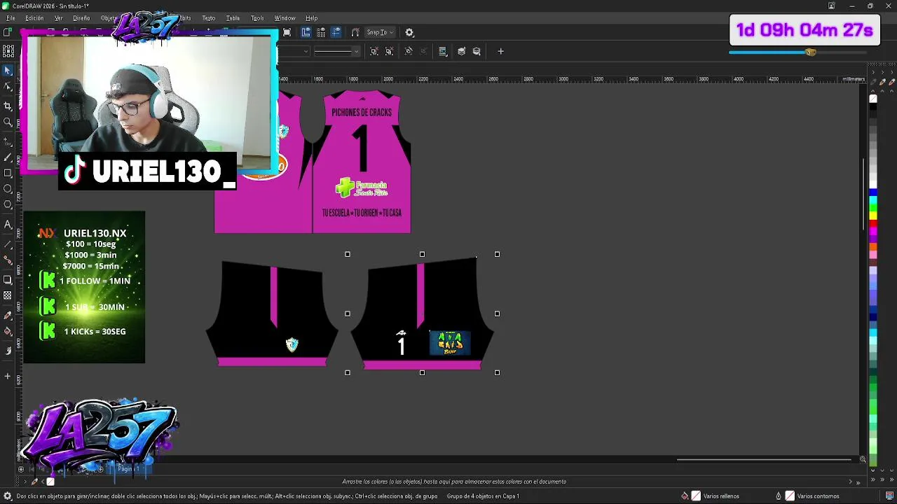Expand the document palette flyout chevrons
This screenshot has width=897, height=504.
click(858, 482)
